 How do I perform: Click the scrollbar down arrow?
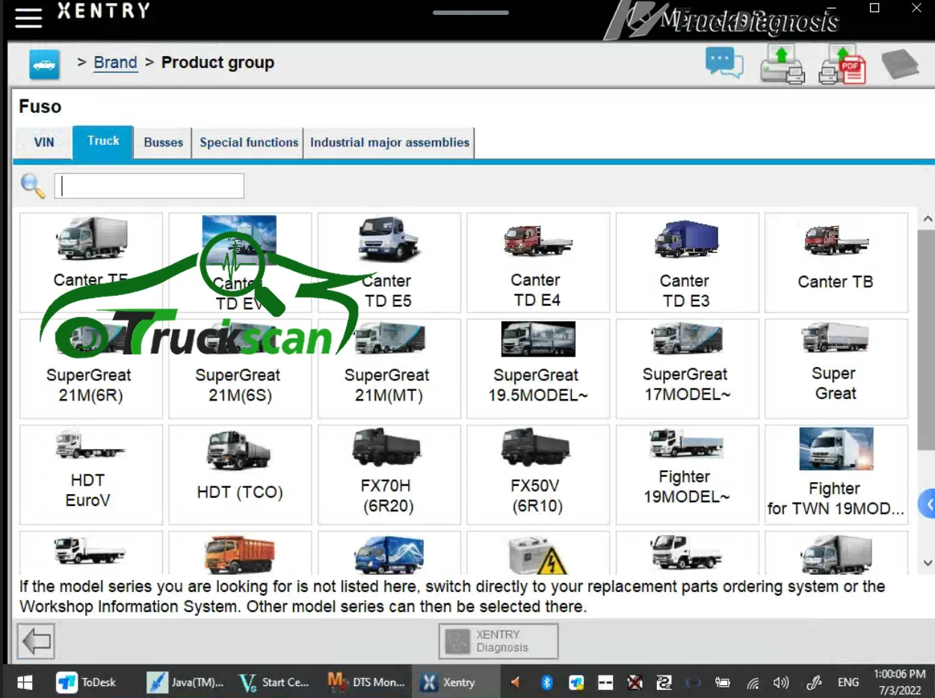pos(928,563)
